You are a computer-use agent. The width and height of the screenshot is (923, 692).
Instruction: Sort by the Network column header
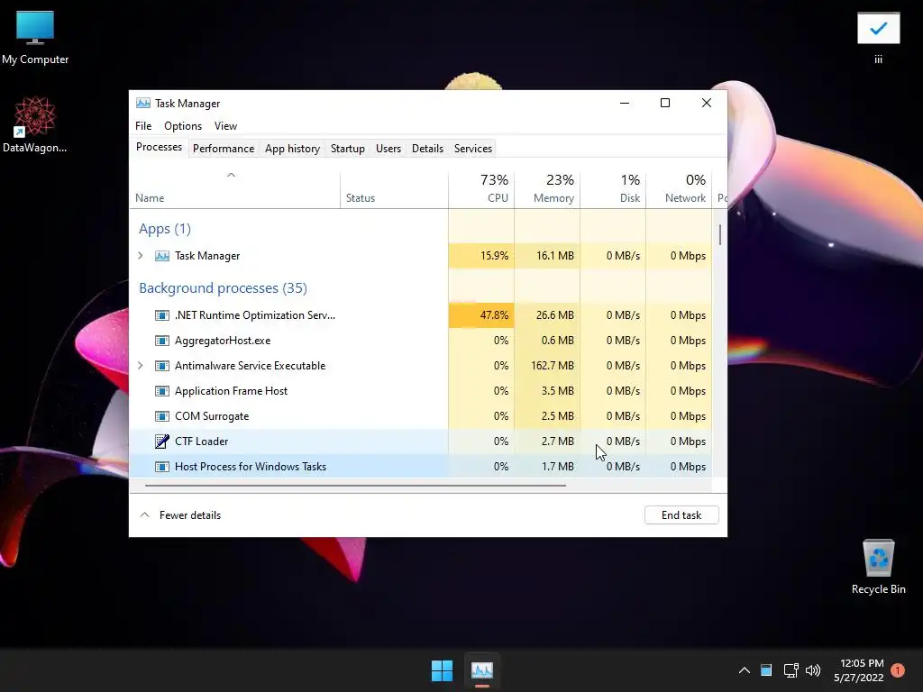click(x=680, y=189)
